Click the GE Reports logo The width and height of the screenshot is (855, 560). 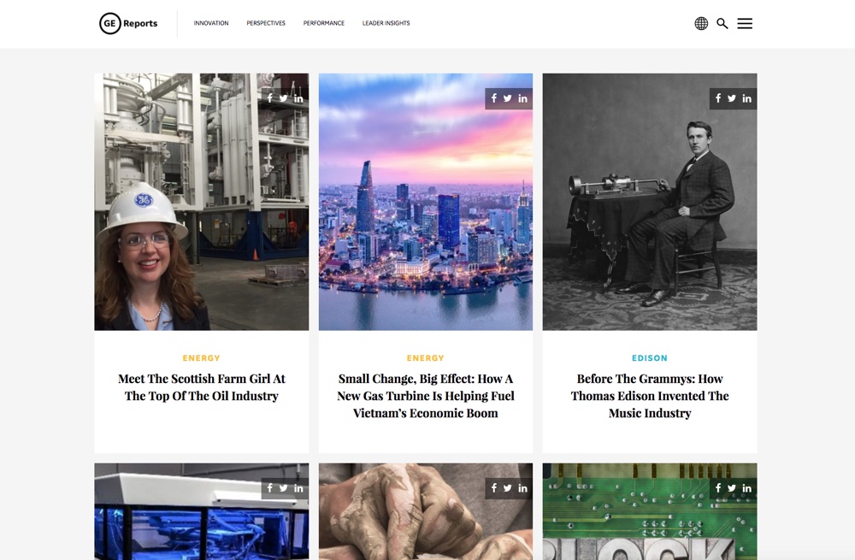click(128, 23)
